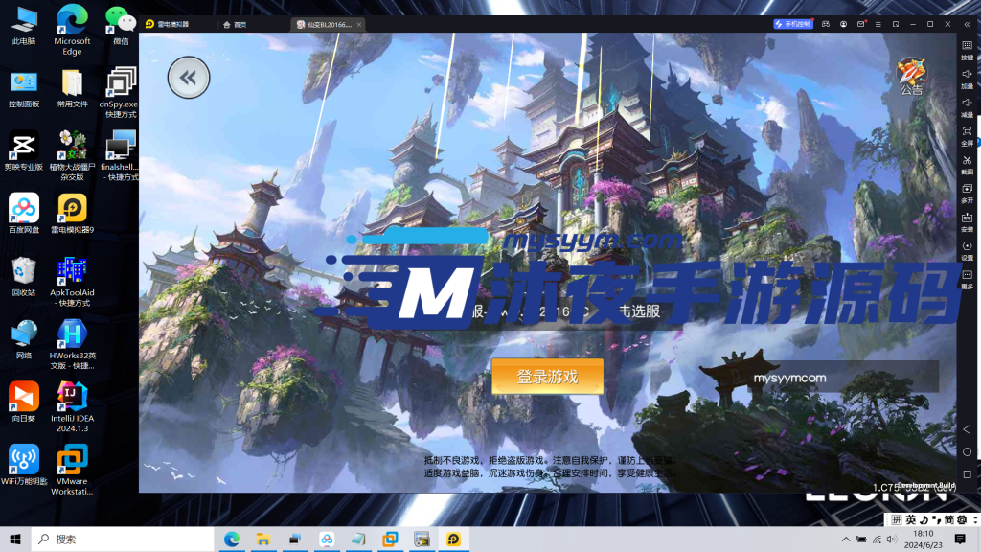This screenshot has height=552, width=981.
Task: Collapse the panel using the left arrow button
Action: [188, 78]
